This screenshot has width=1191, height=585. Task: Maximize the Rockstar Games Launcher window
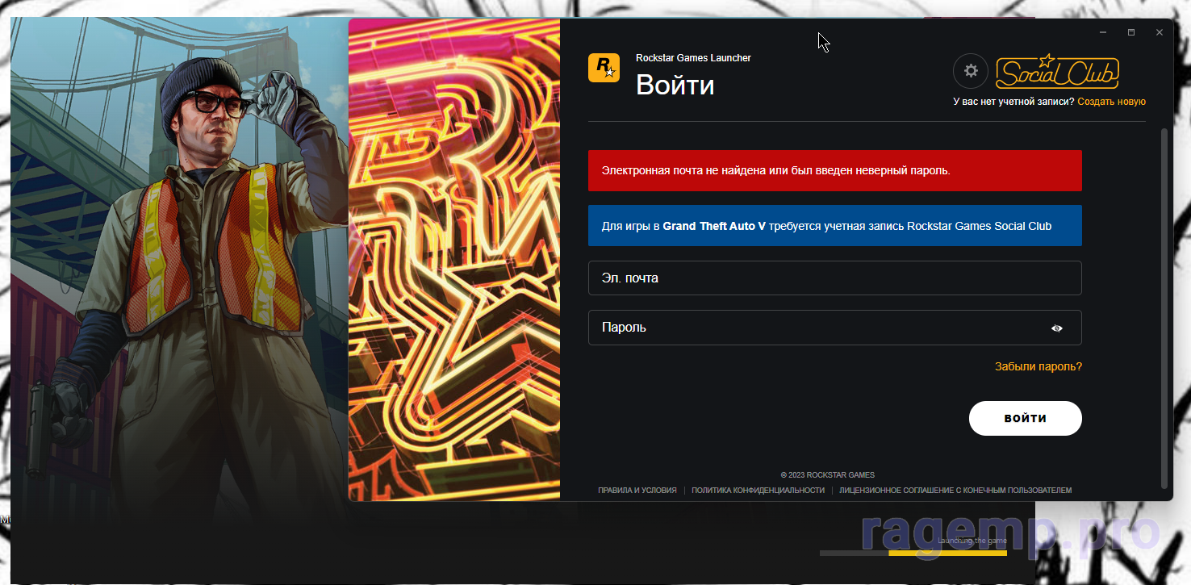pos(1131,32)
